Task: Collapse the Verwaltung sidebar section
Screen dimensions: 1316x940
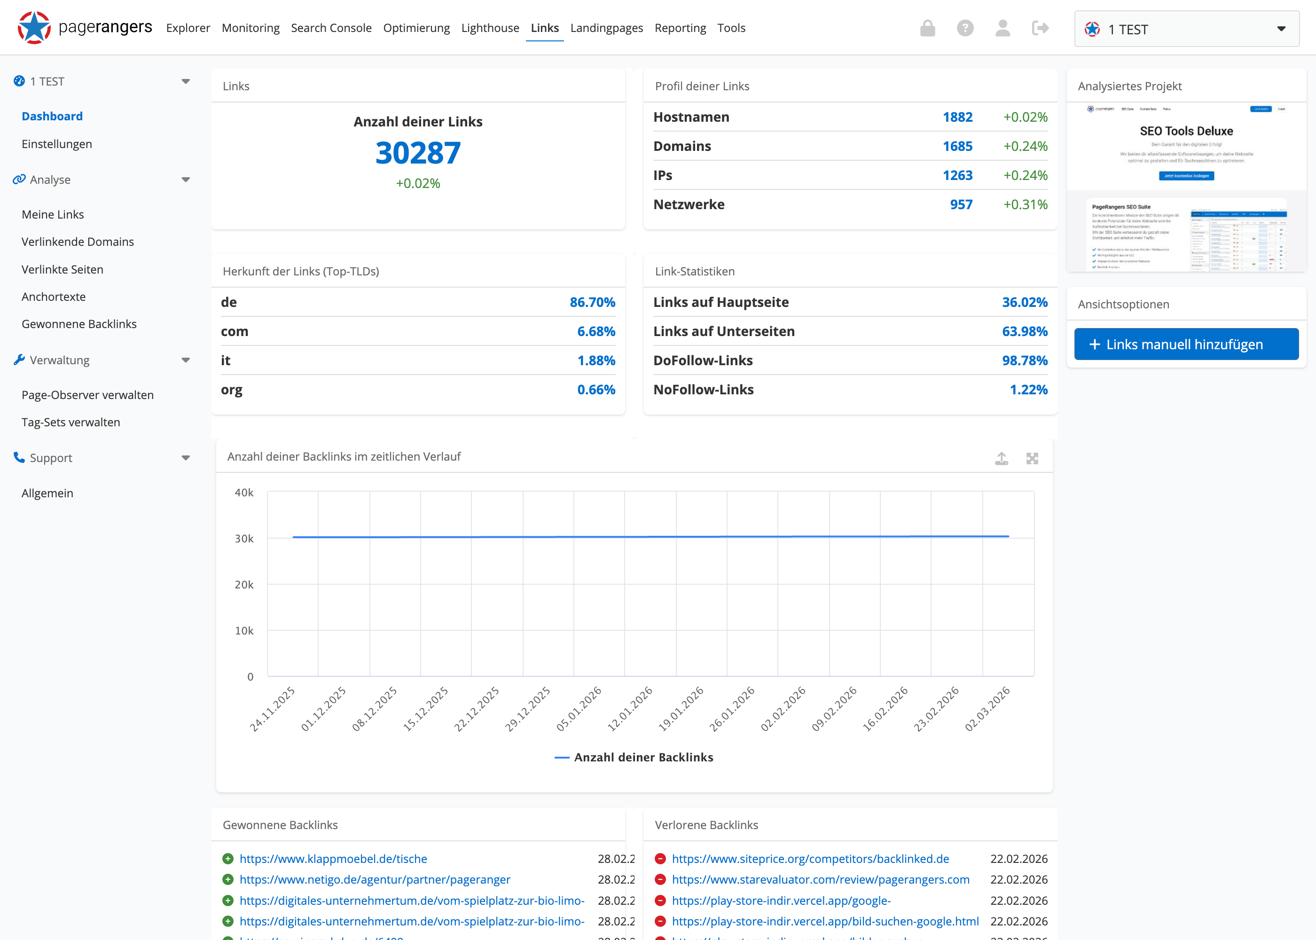Action: tap(186, 360)
